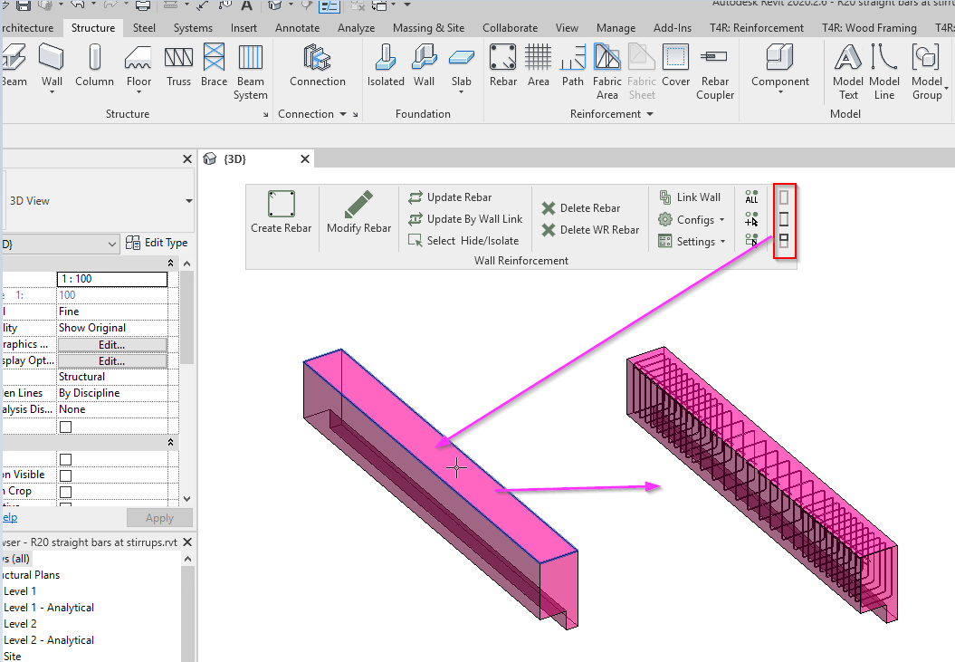955x662 pixels.
Task: Click the Apply button in Properties
Action: coord(159,517)
